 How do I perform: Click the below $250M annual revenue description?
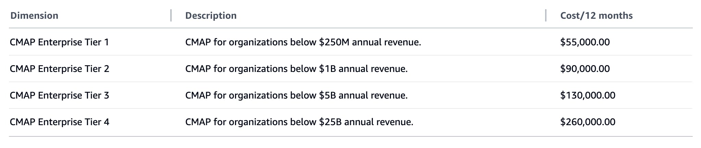click(x=303, y=42)
